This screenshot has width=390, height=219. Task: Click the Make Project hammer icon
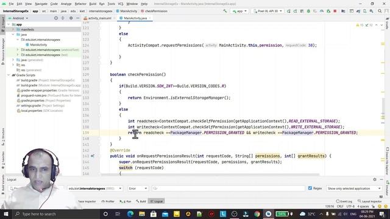point(225,11)
